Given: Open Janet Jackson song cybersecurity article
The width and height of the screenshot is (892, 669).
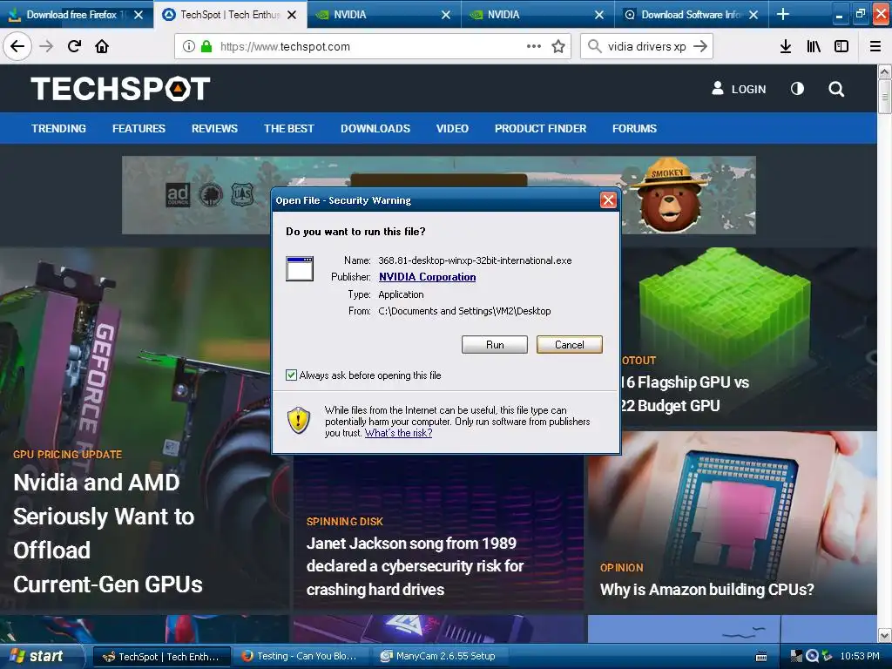Looking at the screenshot, I should click(415, 566).
